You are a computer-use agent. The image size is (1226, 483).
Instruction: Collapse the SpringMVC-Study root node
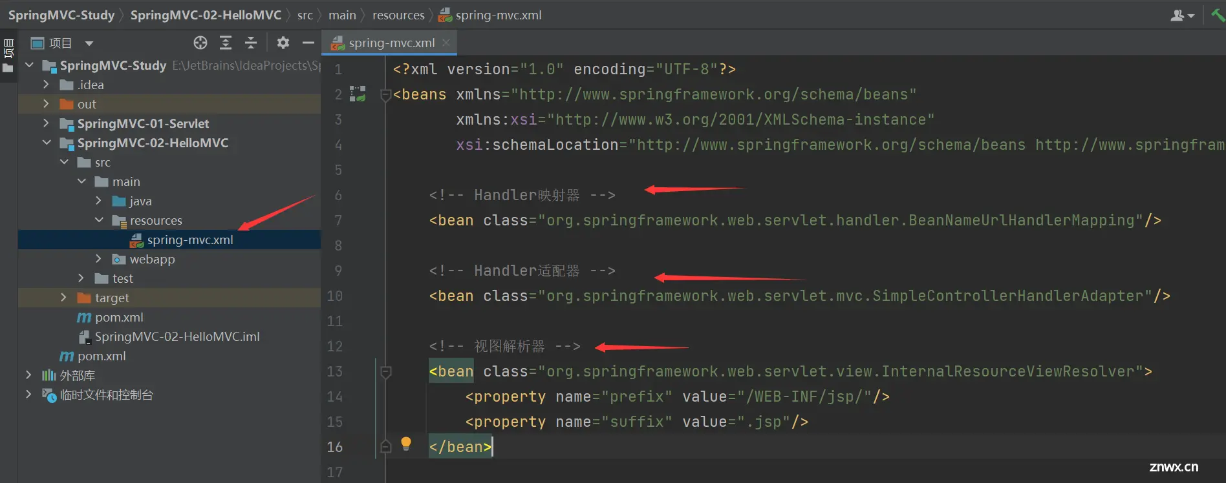pyautogui.click(x=29, y=65)
